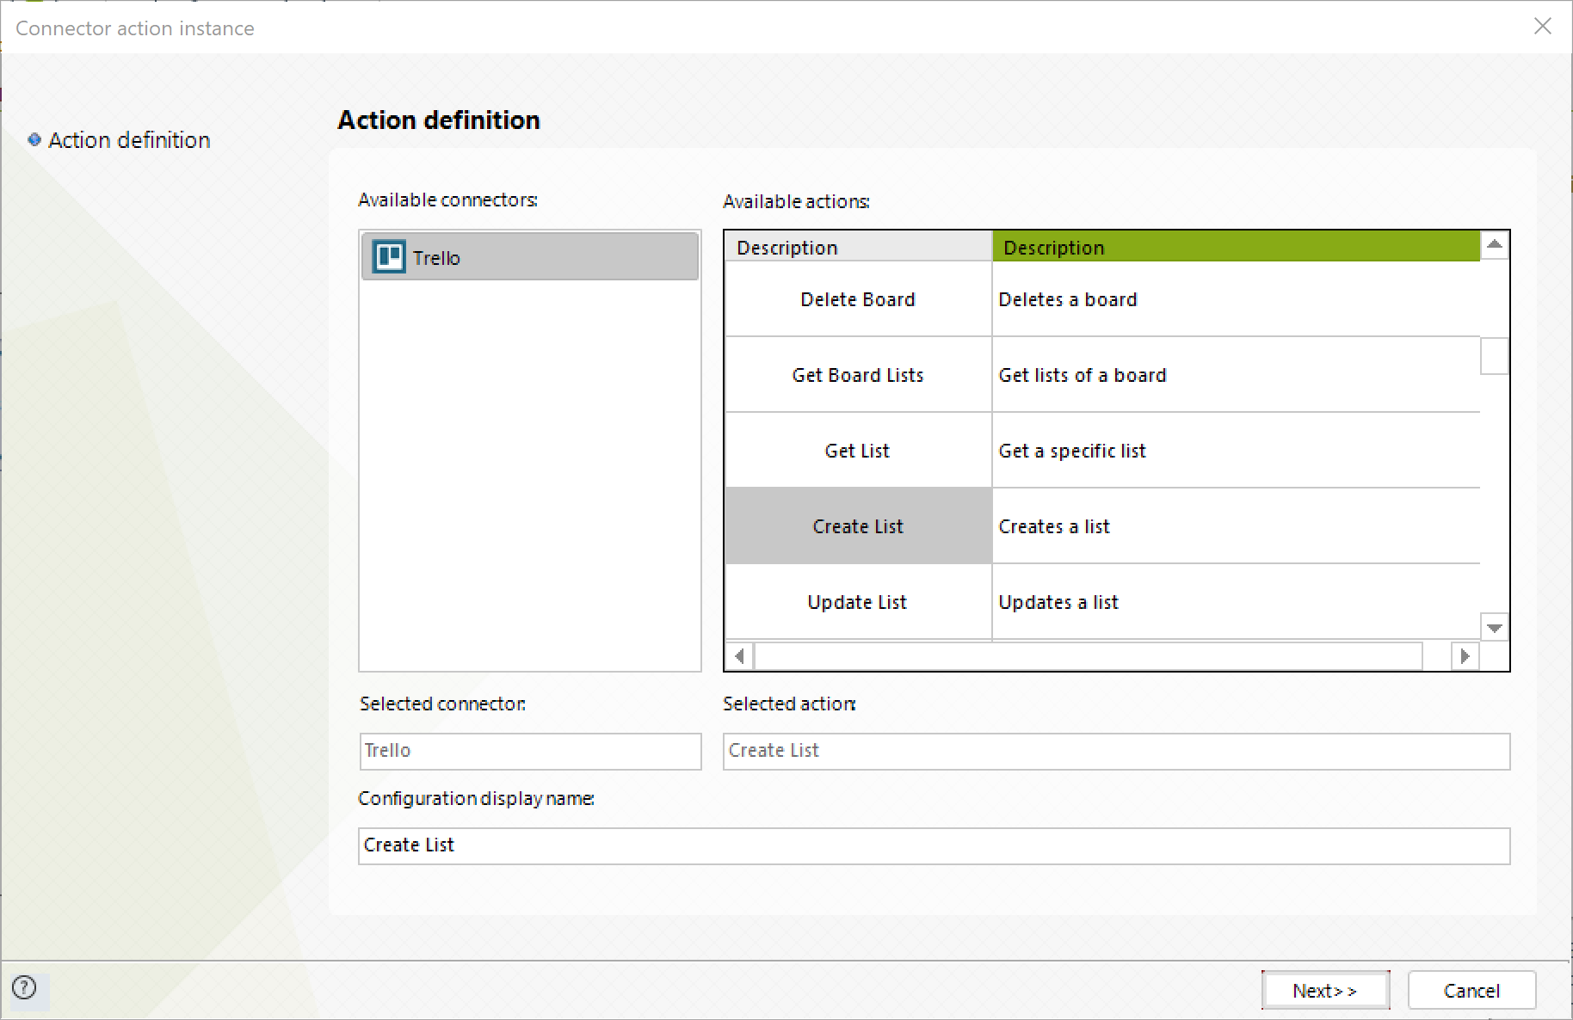Select the Delete Board action

point(858,299)
